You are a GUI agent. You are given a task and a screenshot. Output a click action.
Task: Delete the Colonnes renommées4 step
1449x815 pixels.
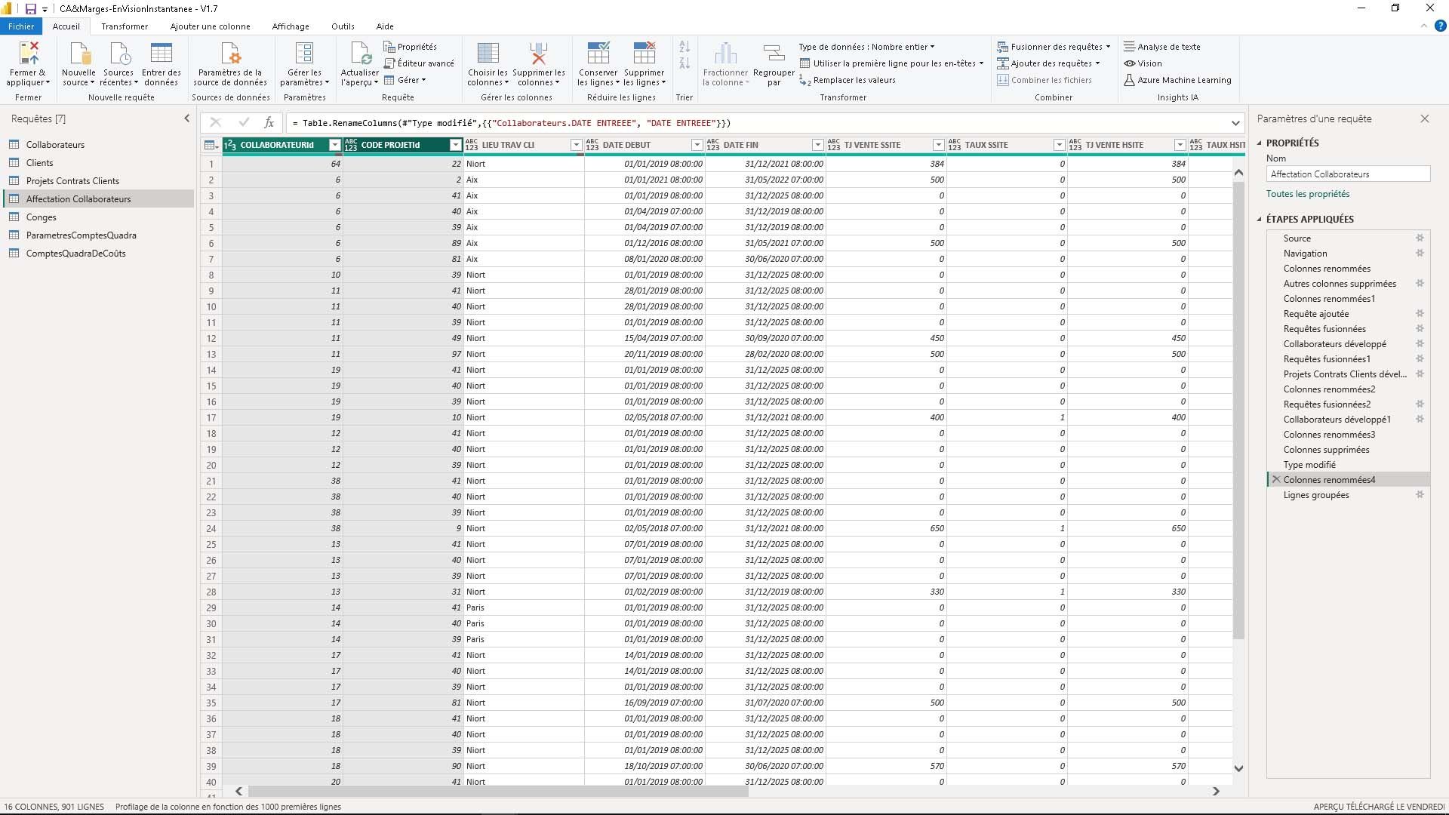pyautogui.click(x=1276, y=479)
